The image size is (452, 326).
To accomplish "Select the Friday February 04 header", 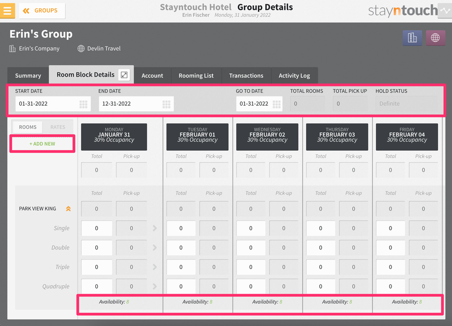I will [x=407, y=137].
